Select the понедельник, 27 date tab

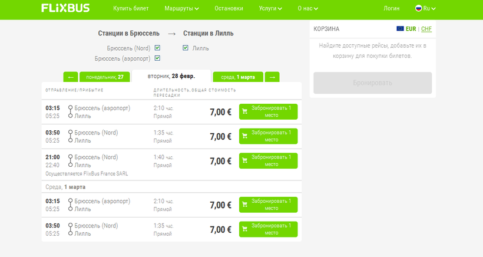pos(104,77)
